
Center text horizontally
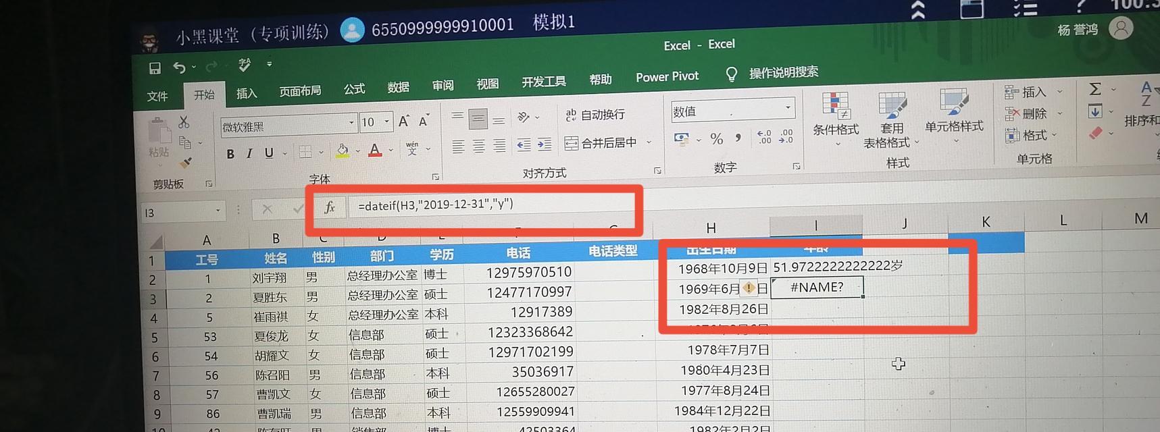click(479, 146)
